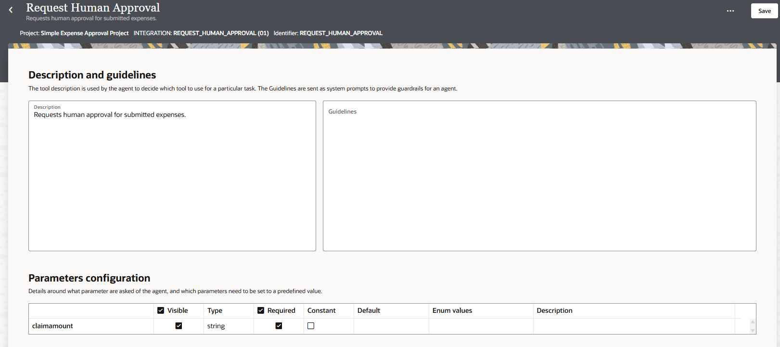
Task: Open the three-dots more options menu
Action: (x=730, y=11)
